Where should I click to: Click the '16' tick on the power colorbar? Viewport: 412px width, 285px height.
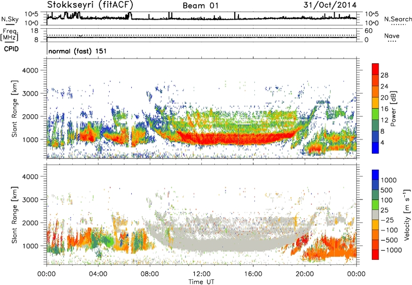tap(384, 109)
